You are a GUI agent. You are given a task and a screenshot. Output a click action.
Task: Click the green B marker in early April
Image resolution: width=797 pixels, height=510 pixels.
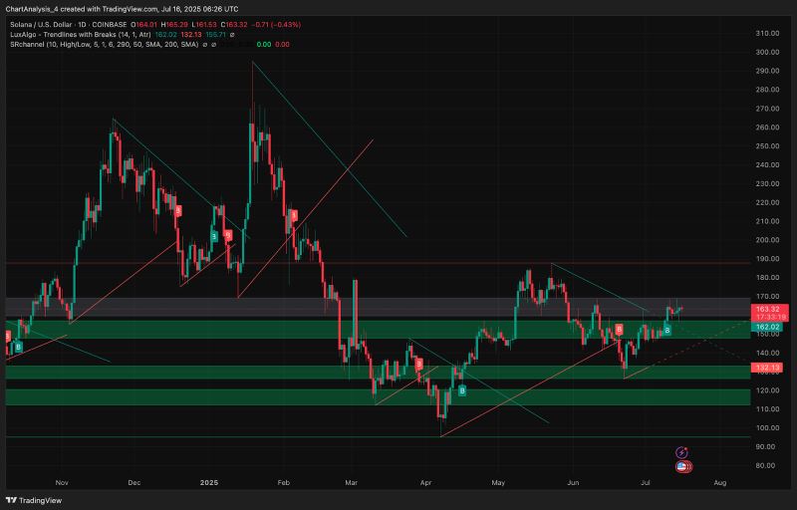tap(461, 391)
